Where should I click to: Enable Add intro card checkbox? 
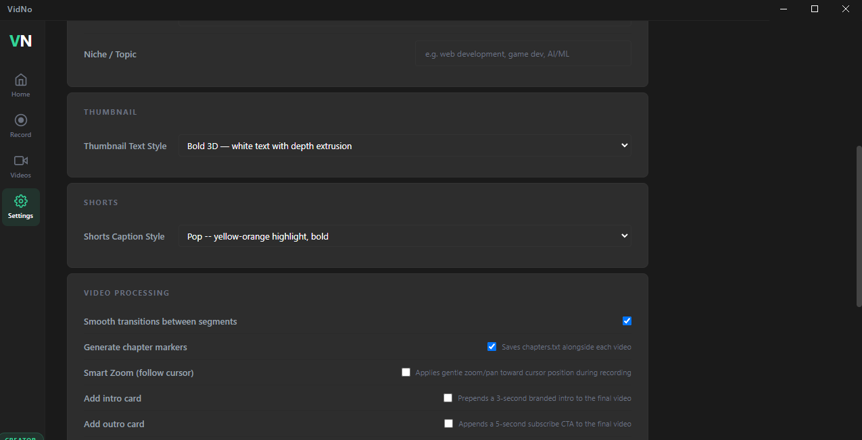tap(448, 398)
